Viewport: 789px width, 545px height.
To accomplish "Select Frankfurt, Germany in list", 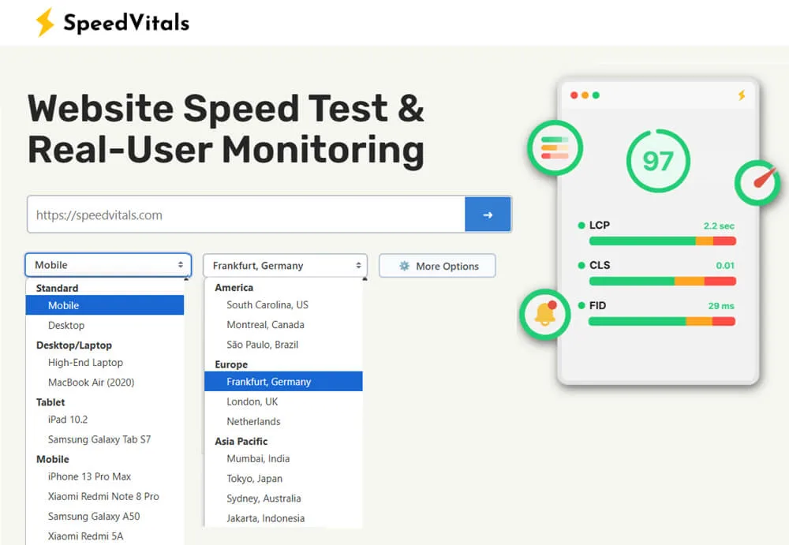I will [x=283, y=382].
